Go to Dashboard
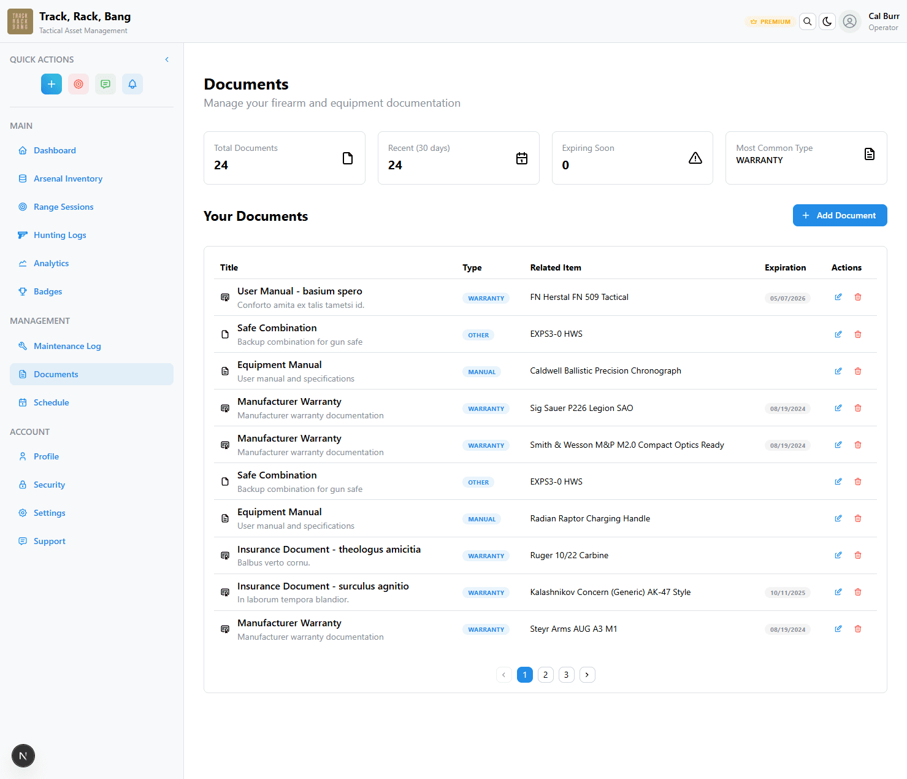 point(91,150)
